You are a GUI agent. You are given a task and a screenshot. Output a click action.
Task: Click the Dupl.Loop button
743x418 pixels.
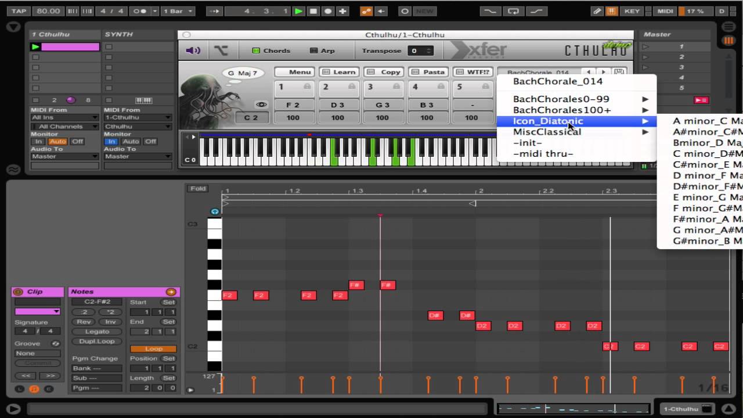coord(97,341)
